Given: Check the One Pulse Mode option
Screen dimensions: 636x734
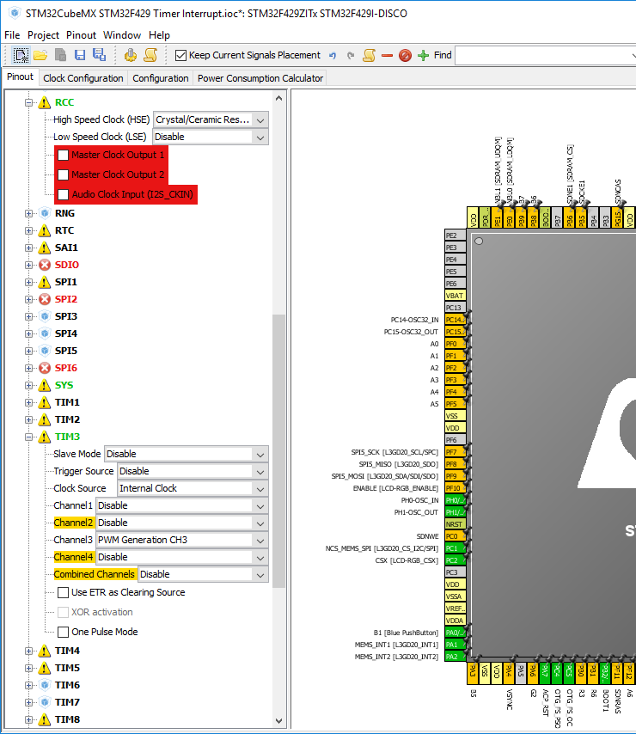Looking at the screenshot, I should pos(64,632).
